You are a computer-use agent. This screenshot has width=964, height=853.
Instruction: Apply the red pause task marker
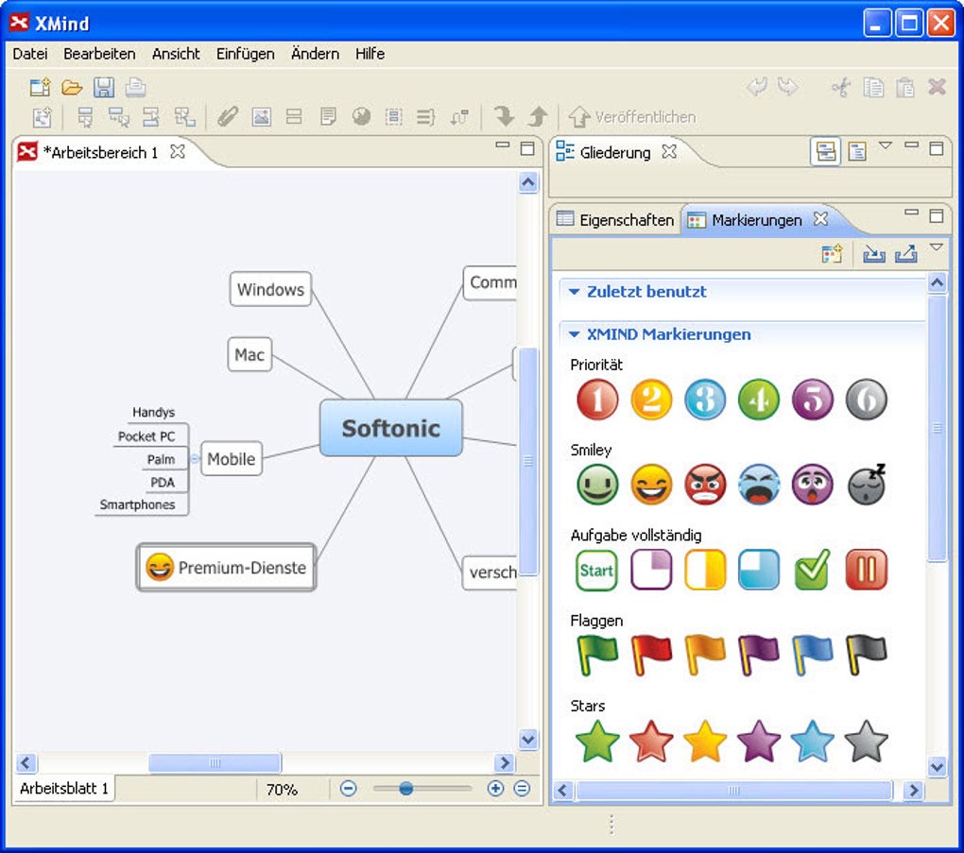(867, 571)
